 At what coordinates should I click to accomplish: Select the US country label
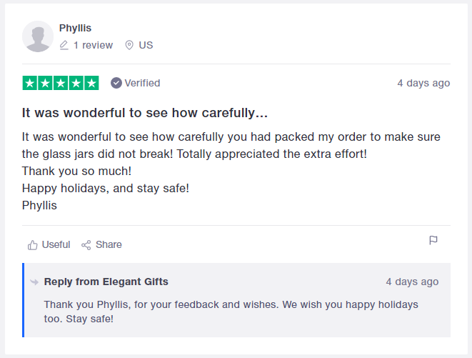146,45
